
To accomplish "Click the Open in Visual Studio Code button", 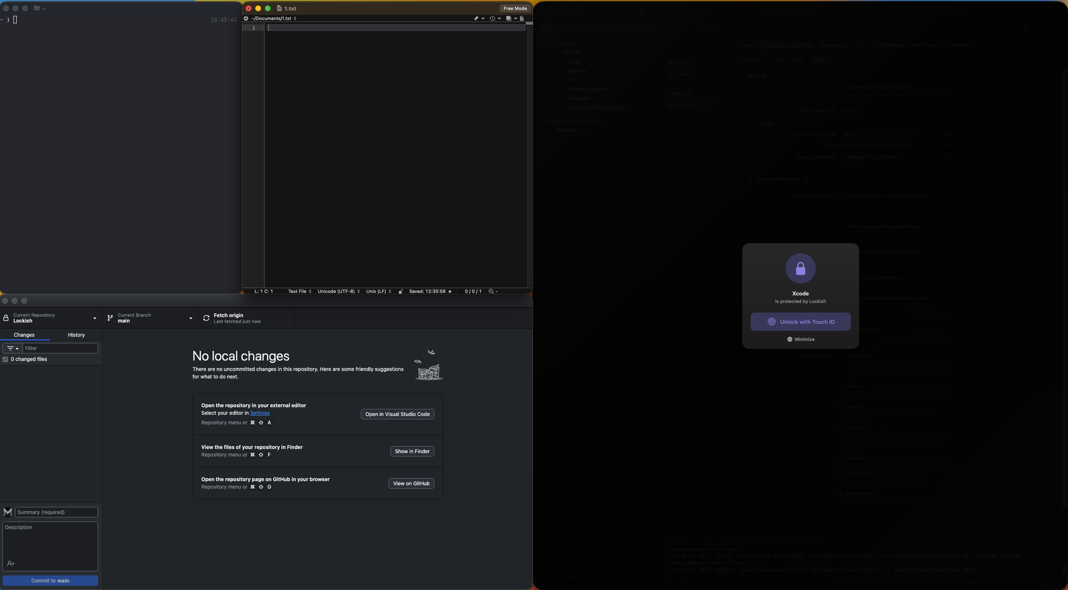I will tap(397, 414).
